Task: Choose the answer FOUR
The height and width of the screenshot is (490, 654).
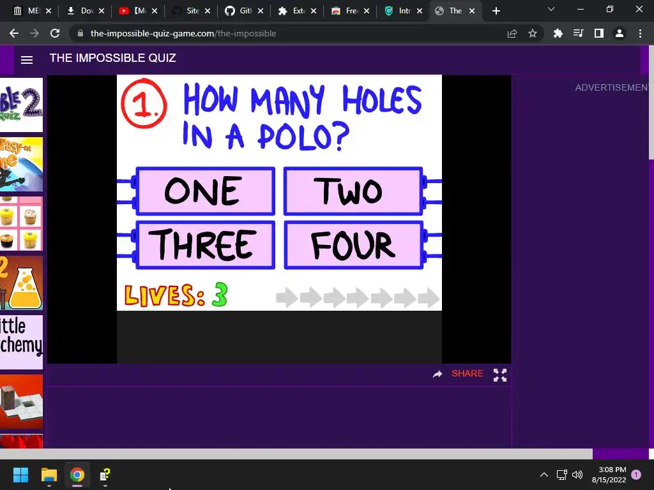Action: [353, 245]
